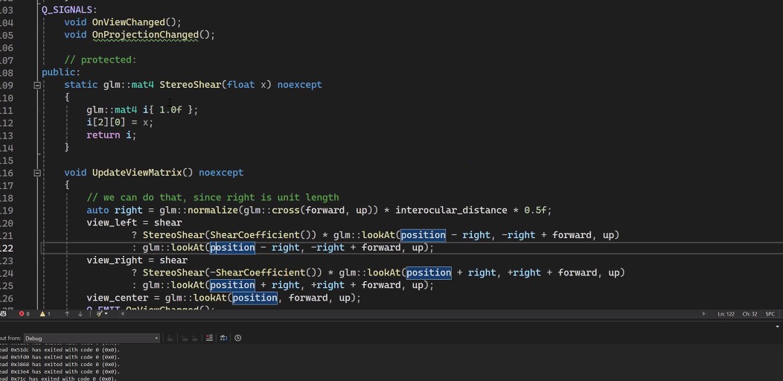Open the code cleanup broom menu
The image size is (783, 381).
click(x=100, y=314)
